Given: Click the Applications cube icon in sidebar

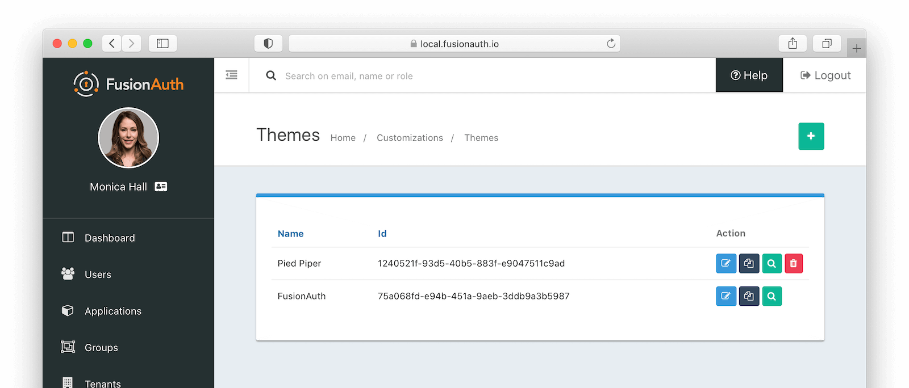Looking at the screenshot, I should click(x=68, y=310).
